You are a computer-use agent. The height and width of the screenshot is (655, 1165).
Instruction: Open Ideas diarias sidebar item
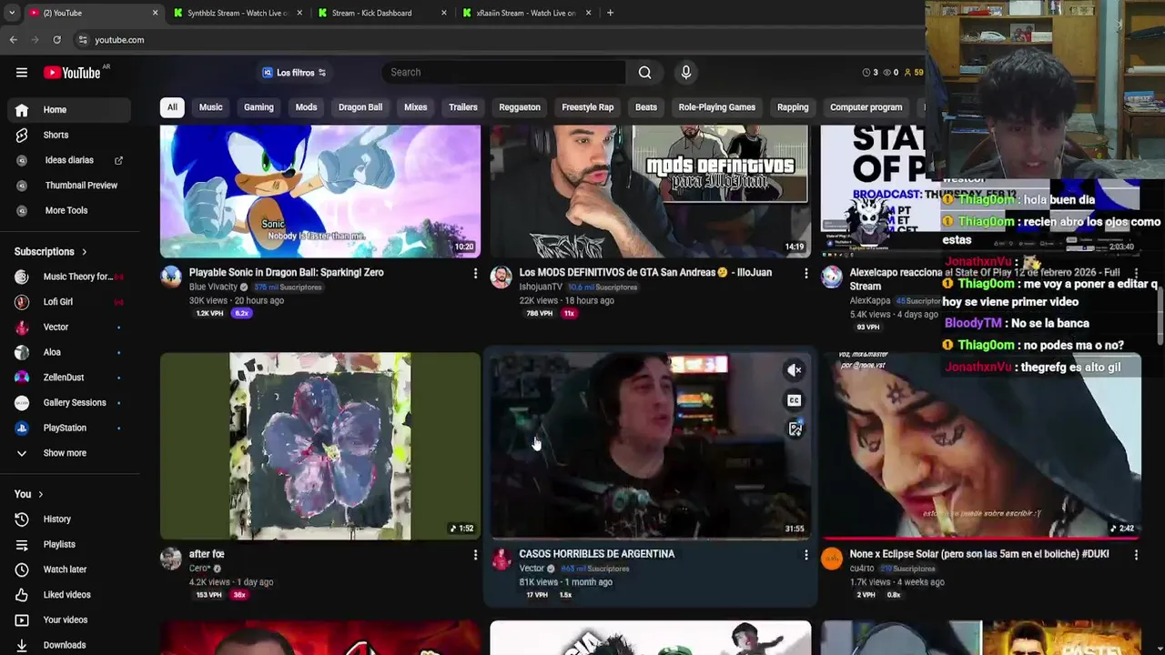click(69, 160)
